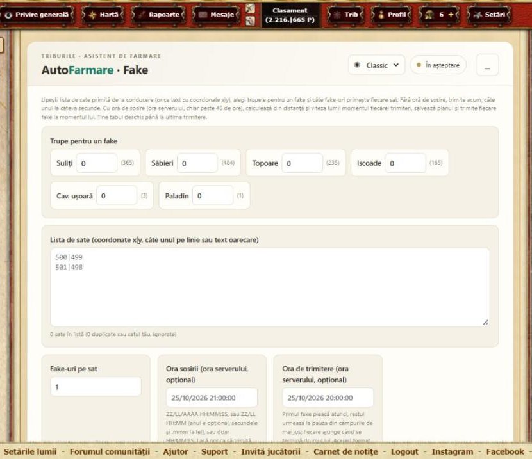This screenshot has height=459, width=532.
Task: Click the envelope icon beside Mesaje
Action: coord(203,15)
